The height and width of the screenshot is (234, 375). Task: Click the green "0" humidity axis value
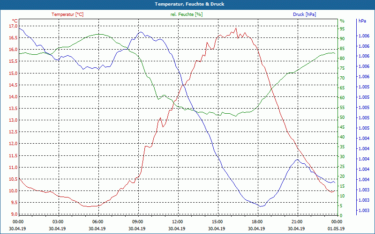click(x=341, y=216)
